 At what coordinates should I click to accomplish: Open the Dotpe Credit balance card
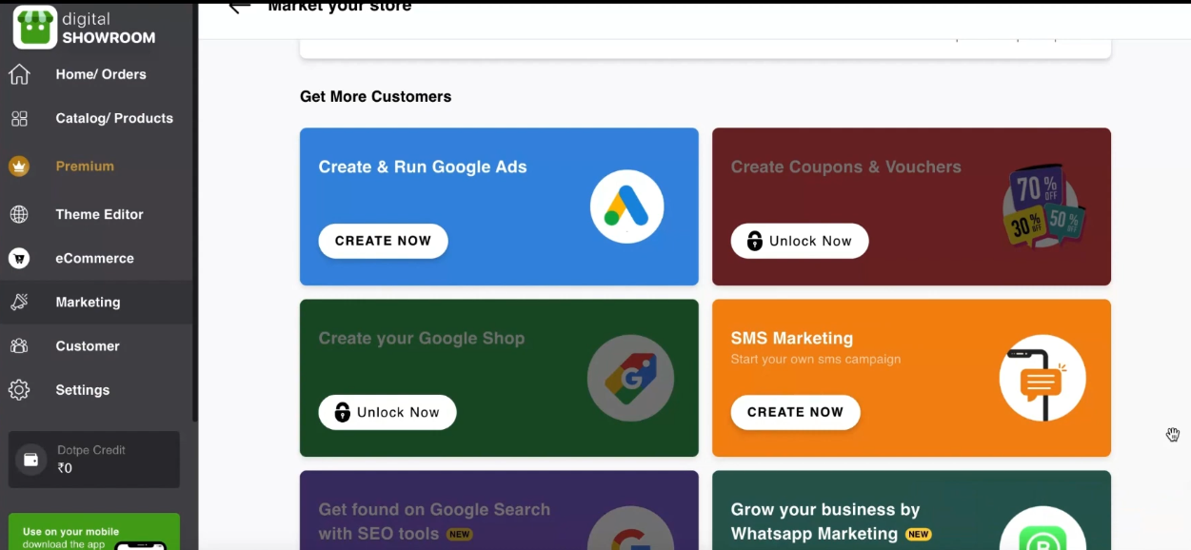[93, 459]
